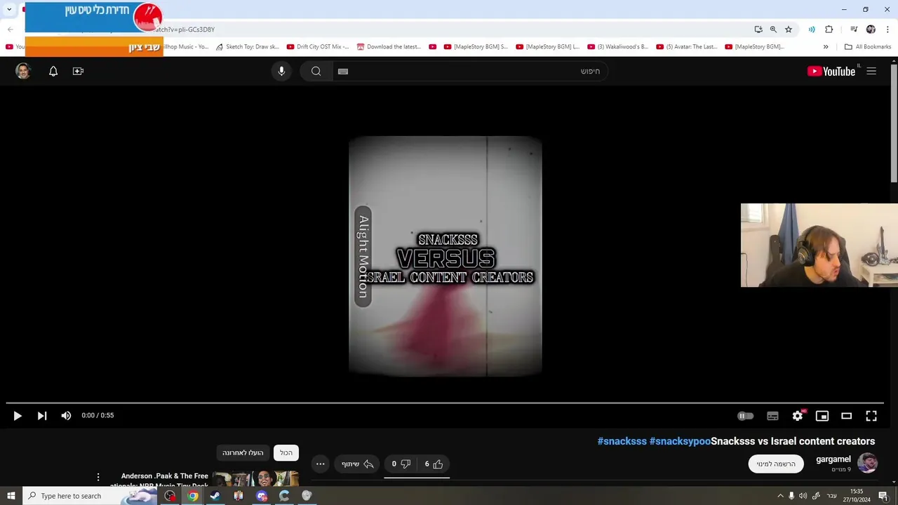This screenshot has height=505, width=898.
Task: Click the video frame showing SNACKSSS VERSUS
Action: [x=445, y=257]
